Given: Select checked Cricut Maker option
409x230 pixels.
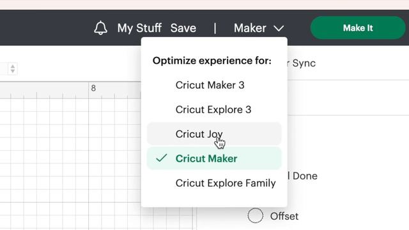Looking at the screenshot, I should click(214, 158).
